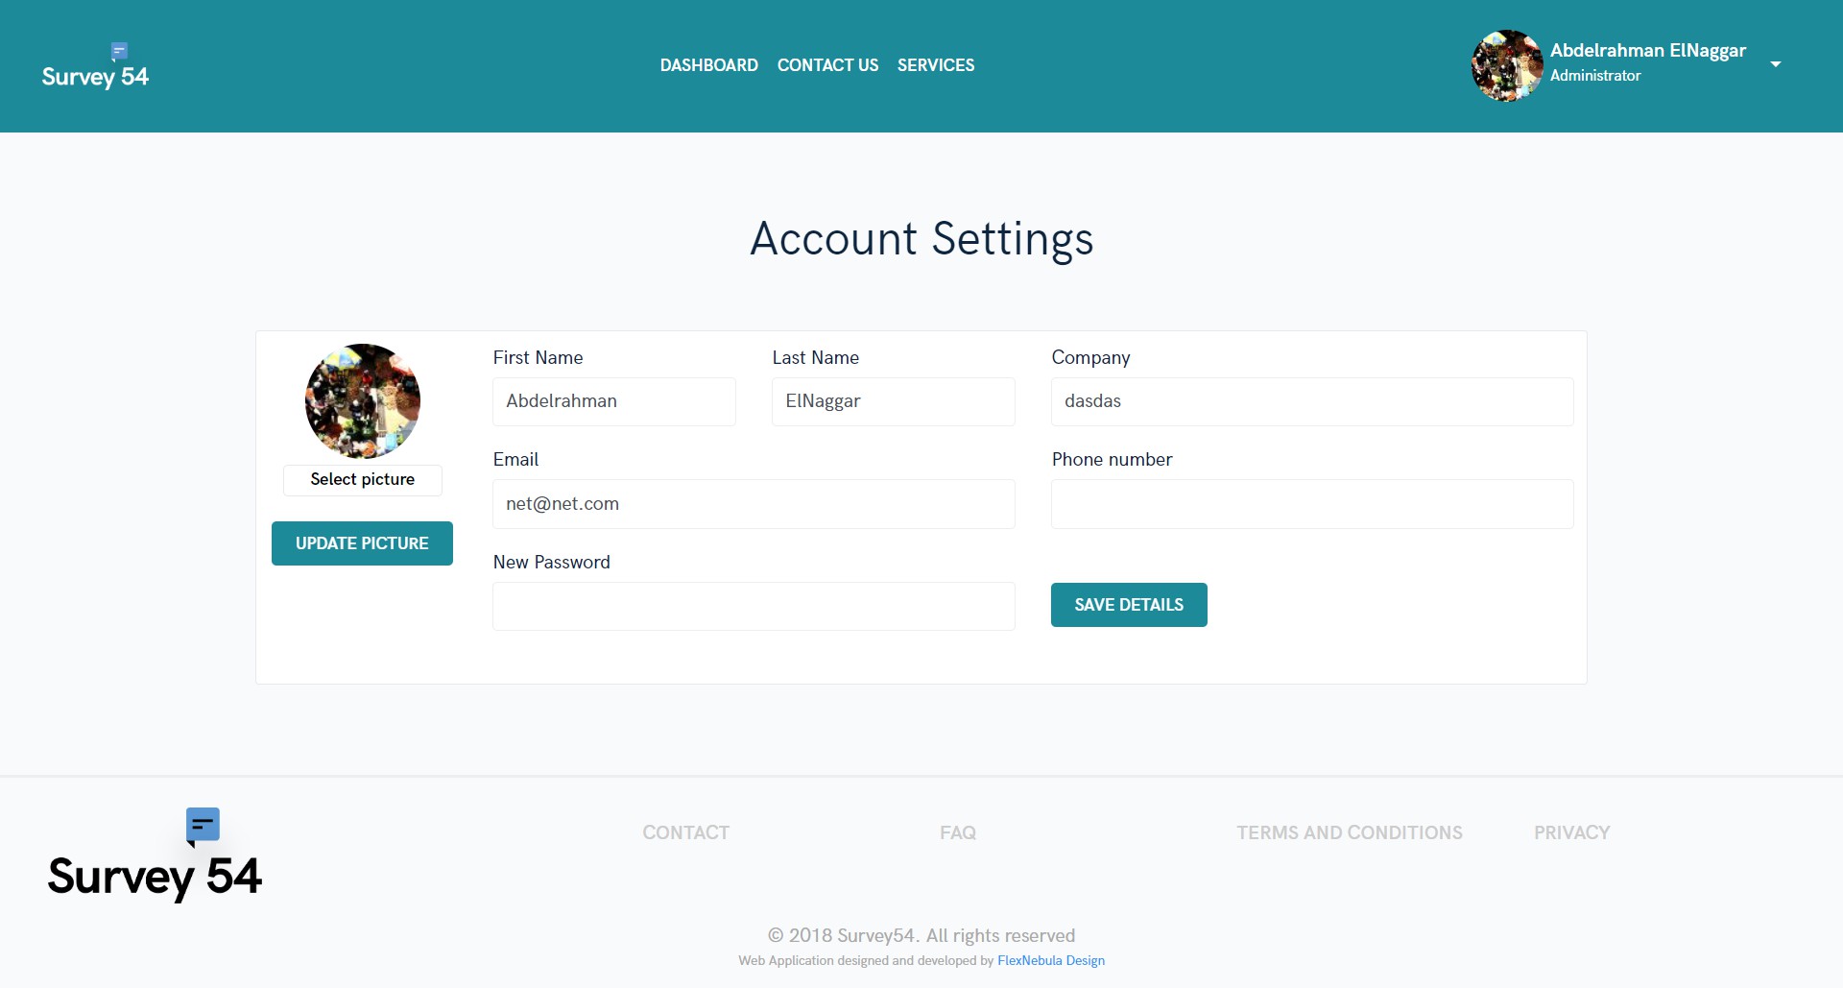Open the Services menu item
This screenshot has width=1843, height=988.
coord(935,65)
